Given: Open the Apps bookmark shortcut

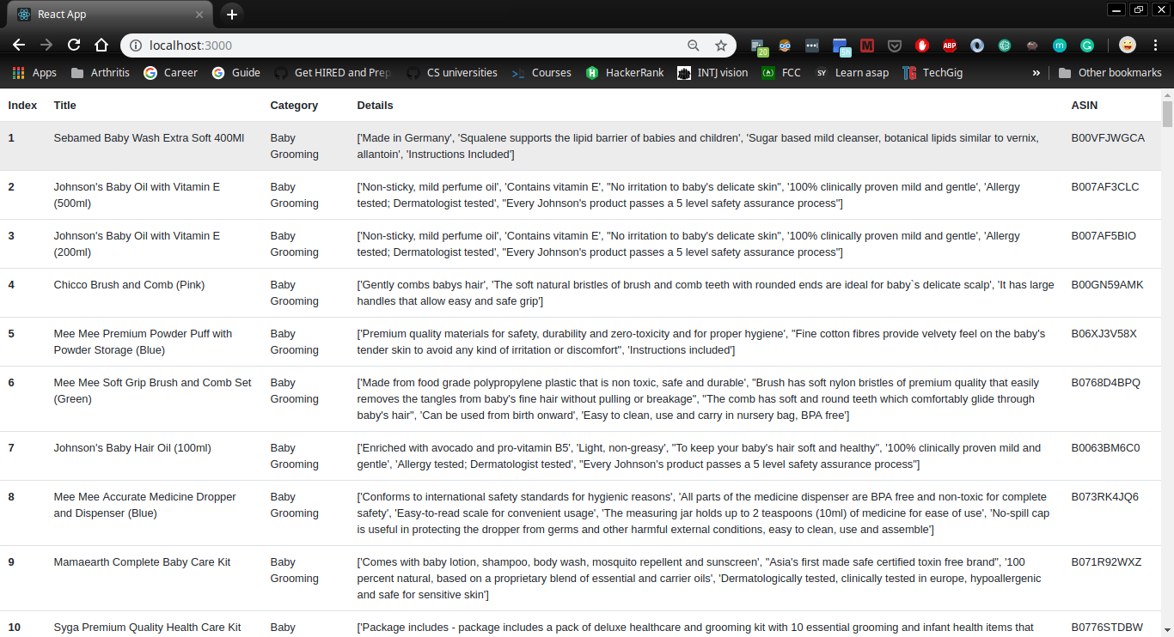Looking at the screenshot, I should coord(34,73).
